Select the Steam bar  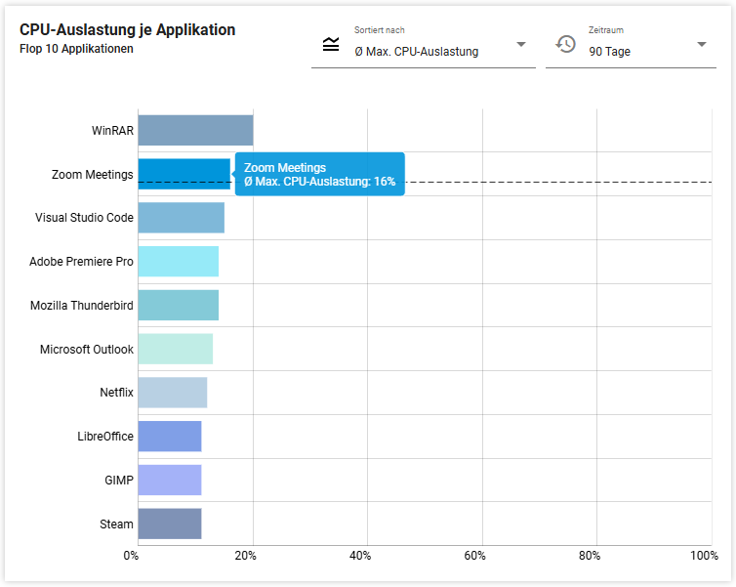(169, 524)
